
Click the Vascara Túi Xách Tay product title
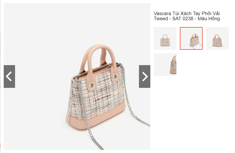click(187, 16)
